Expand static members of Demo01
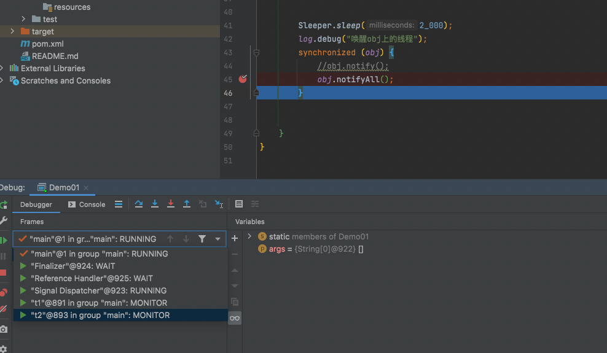This screenshot has height=353, width=607. click(249, 236)
